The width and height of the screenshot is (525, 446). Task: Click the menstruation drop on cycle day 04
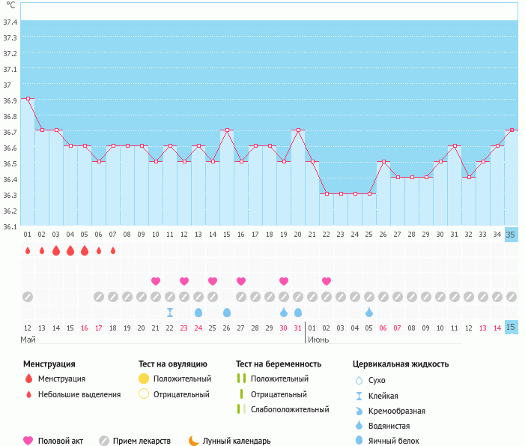point(70,250)
